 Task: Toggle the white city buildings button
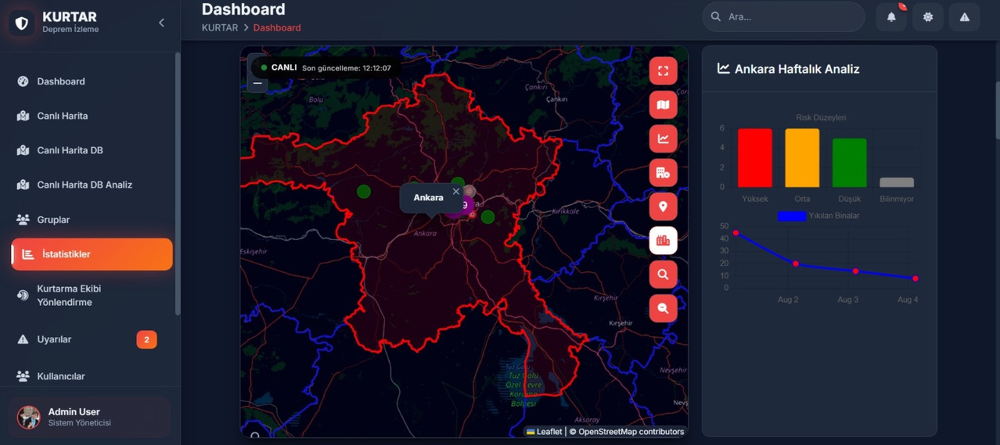pyautogui.click(x=663, y=240)
